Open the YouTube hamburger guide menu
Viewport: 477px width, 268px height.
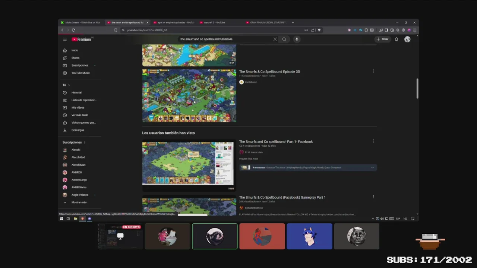point(65,39)
